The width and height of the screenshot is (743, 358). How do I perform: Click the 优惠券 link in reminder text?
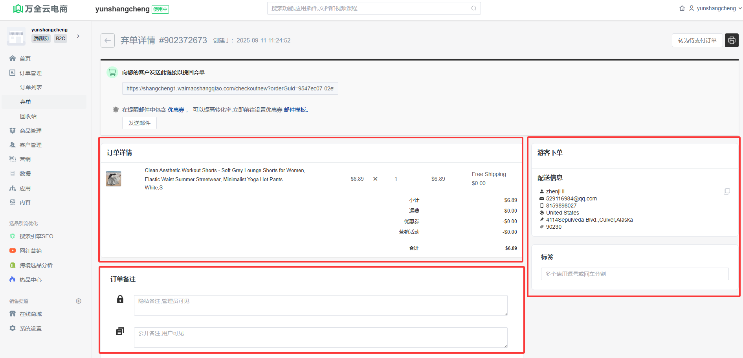coord(176,110)
